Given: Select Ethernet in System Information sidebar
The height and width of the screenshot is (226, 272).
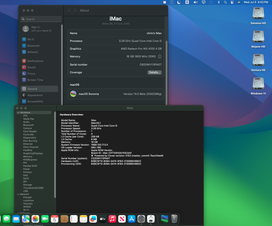Looking at the screenshot, I should point(28,144).
